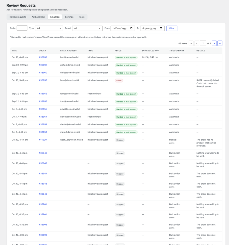The image size is (229, 245).
Task: Select the maya@demo.invalid email cell
Action: [70, 132]
